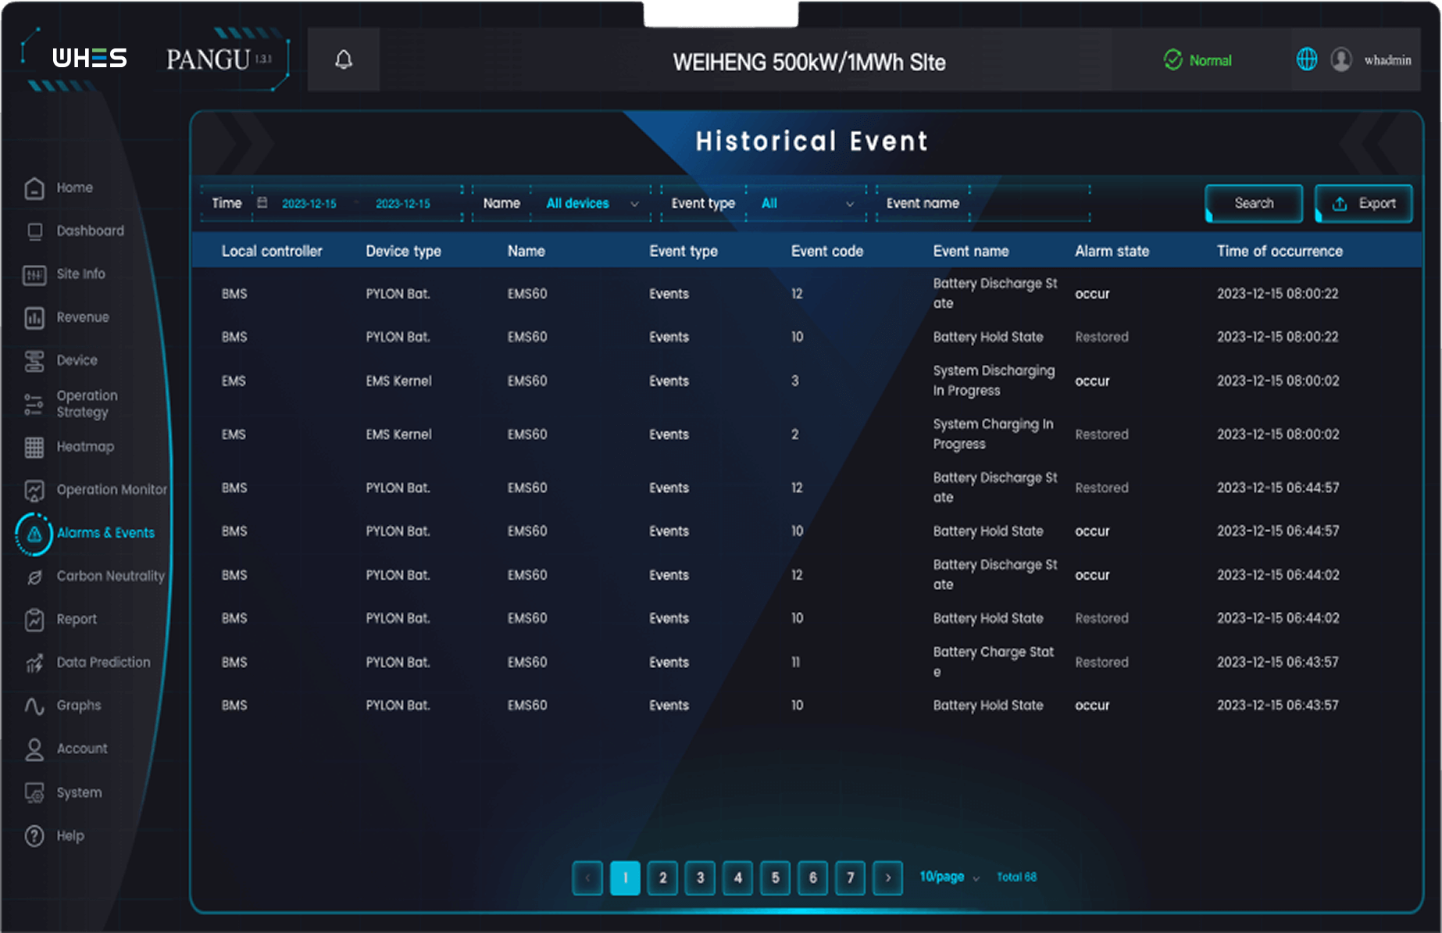
Task: Open the 10/page size dropdown
Action: [949, 877]
